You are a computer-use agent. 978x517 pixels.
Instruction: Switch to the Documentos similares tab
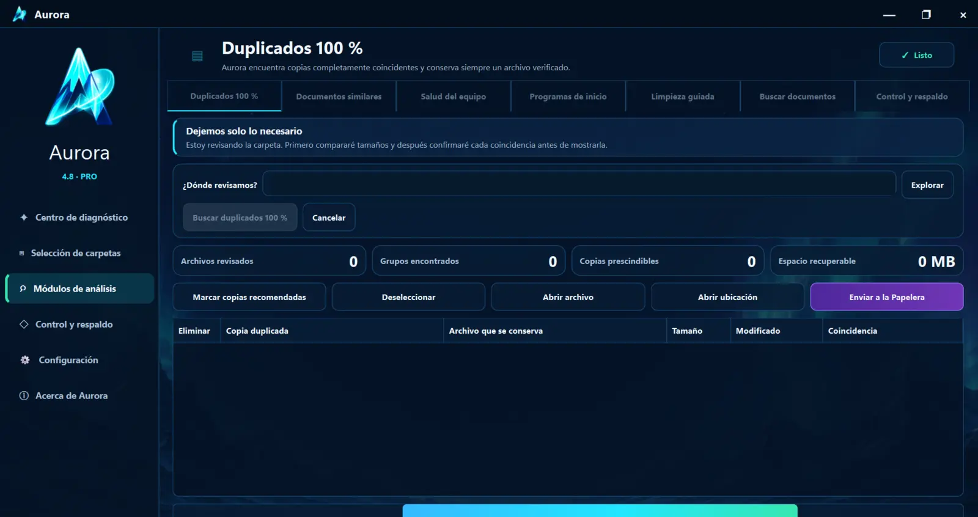tap(339, 97)
